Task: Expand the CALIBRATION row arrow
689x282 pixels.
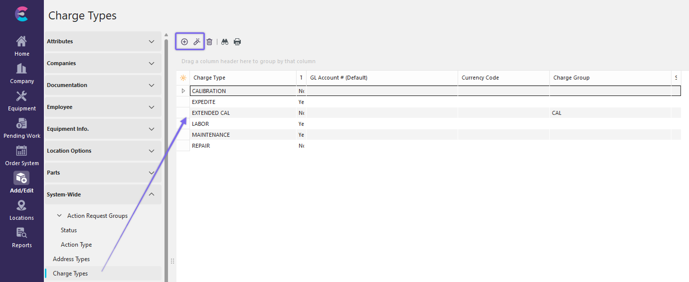Action: point(183,91)
